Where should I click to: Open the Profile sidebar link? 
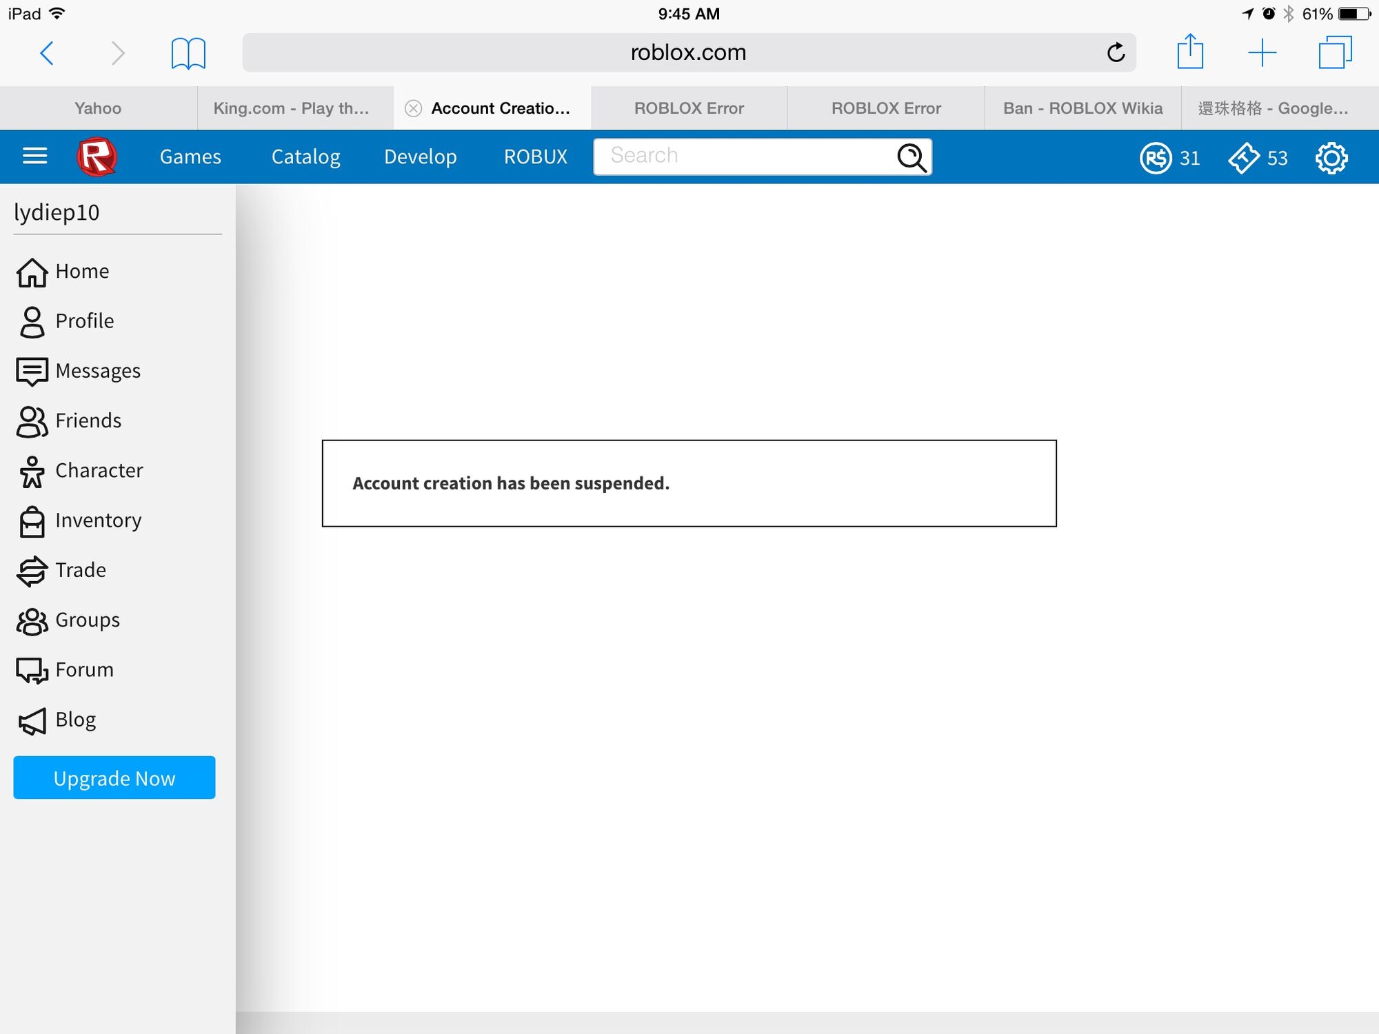84,321
